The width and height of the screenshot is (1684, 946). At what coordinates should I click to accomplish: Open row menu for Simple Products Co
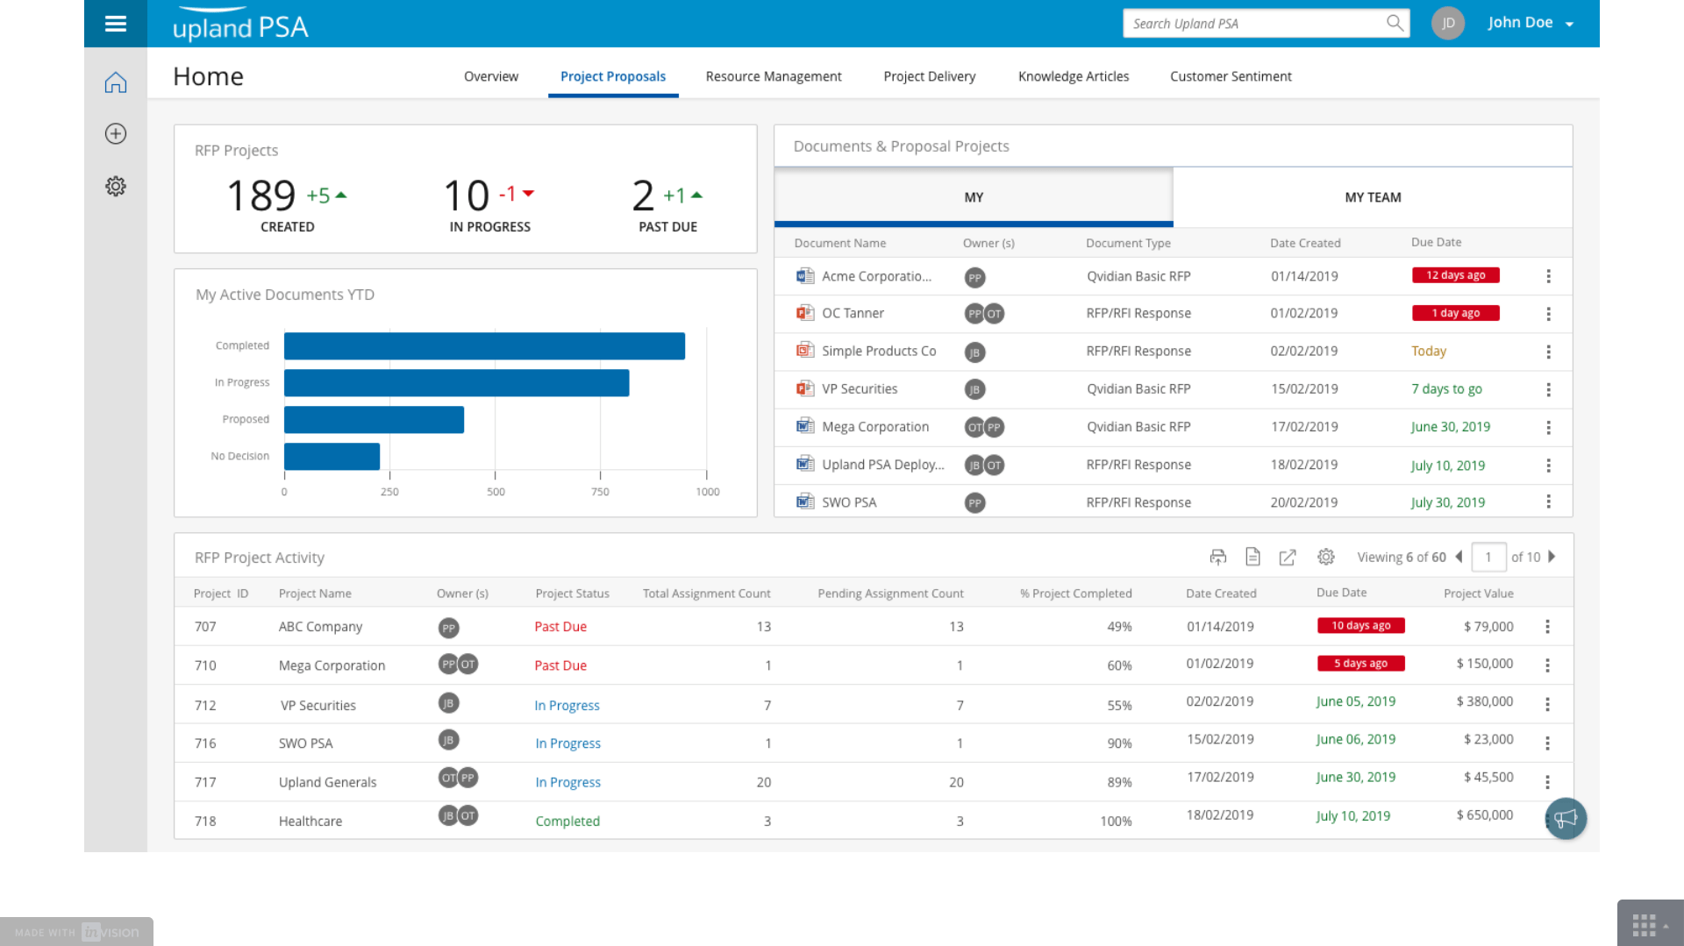click(1549, 352)
